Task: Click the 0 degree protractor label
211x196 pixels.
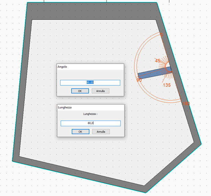Action: click(x=162, y=35)
